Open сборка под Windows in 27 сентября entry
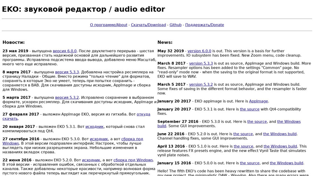This screenshot has height=176, width=314. tap(132, 139)
